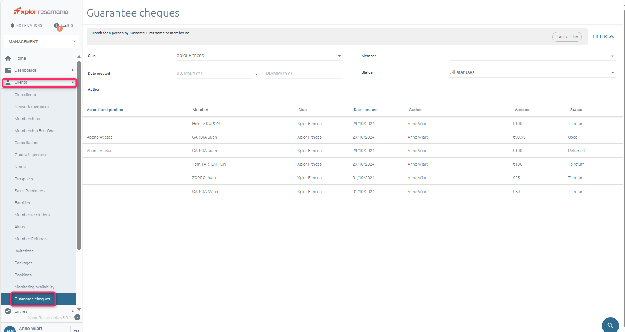The width and height of the screenshot is (625, 332).
Task: Open the Club dropdown showing Xplor Fitness
Action: point(259,56)
